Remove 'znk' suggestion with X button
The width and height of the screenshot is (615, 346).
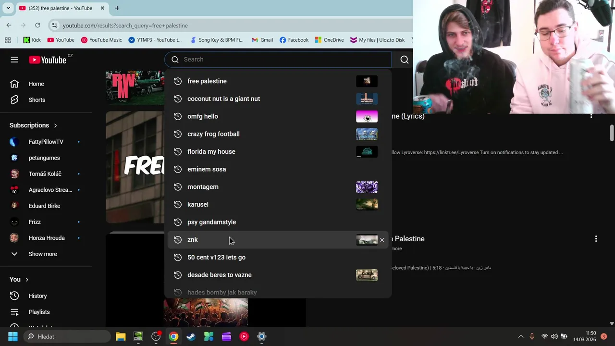(x=382, y=240)
